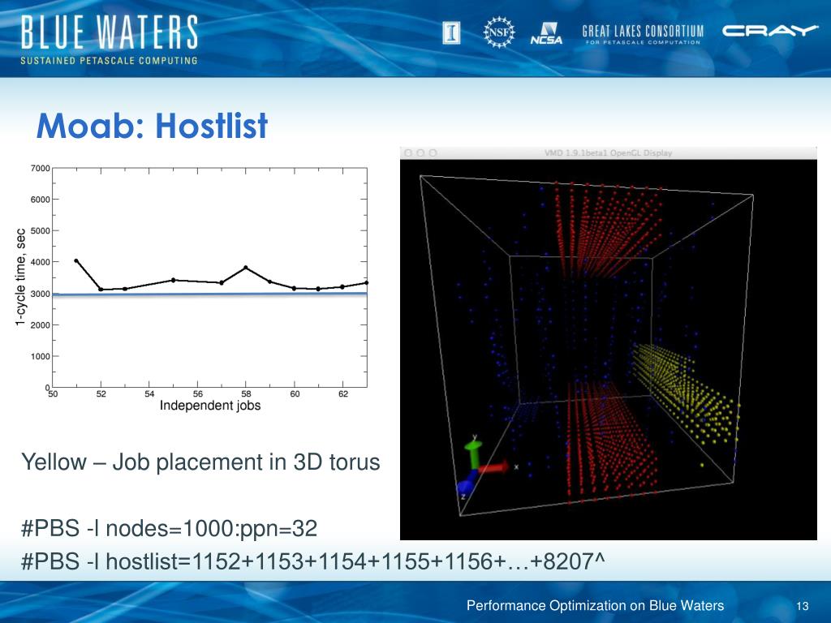Click the VMD window title bar text
The image size is (831, 623).
click(x=609, y=153)
